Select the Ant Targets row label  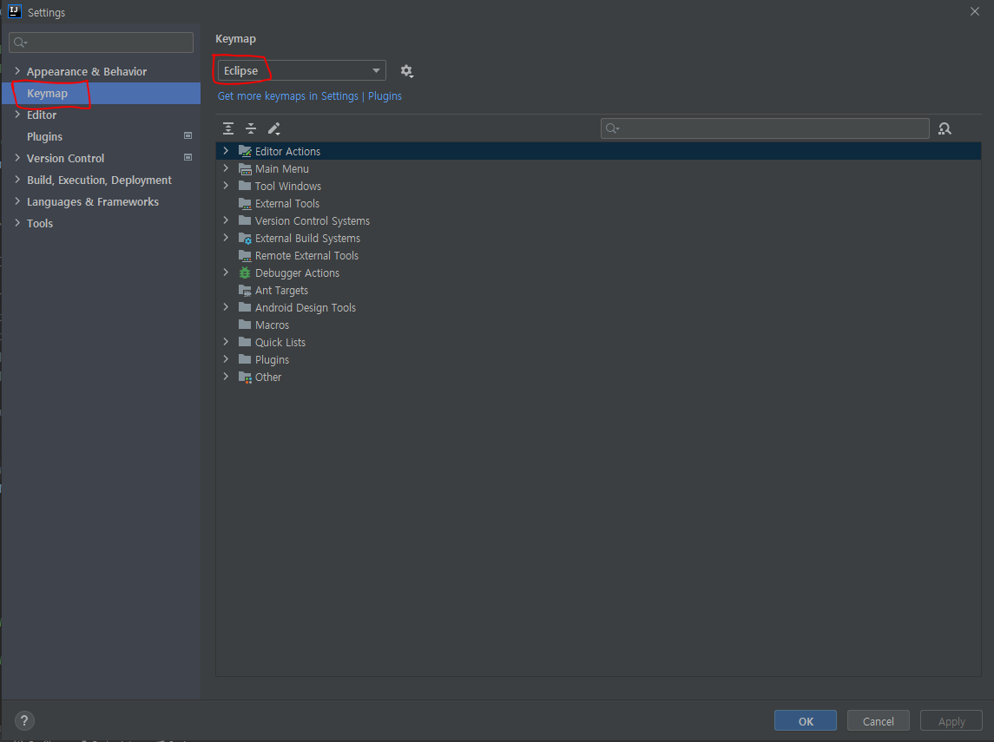tap(281, 290)
